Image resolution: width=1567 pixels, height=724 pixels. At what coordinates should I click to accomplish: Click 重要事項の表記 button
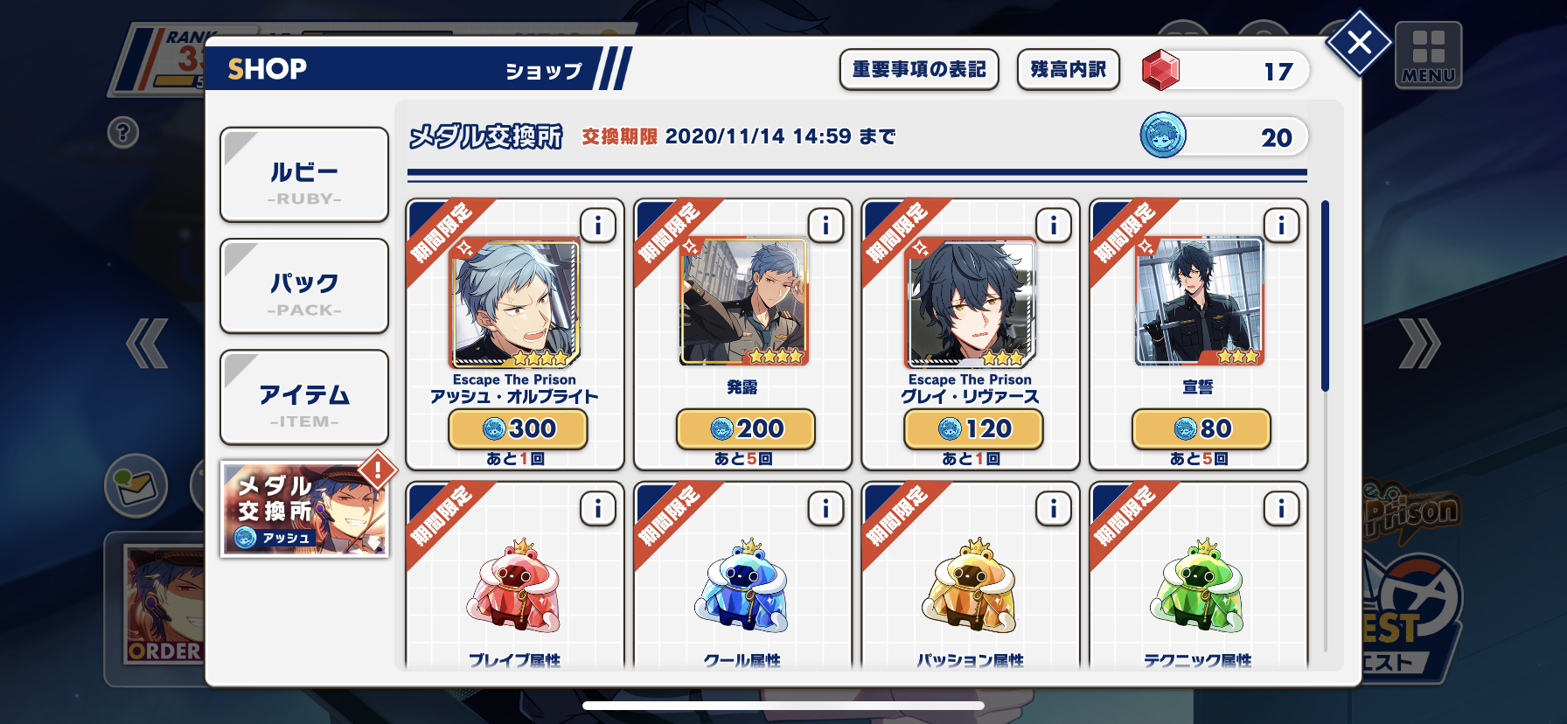(919, 69)
